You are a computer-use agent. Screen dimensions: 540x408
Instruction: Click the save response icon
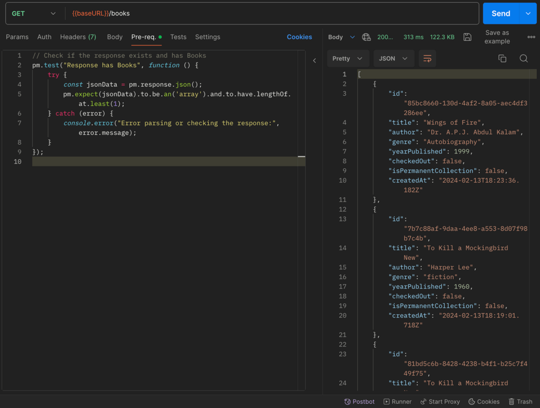(x=467, y=37)
